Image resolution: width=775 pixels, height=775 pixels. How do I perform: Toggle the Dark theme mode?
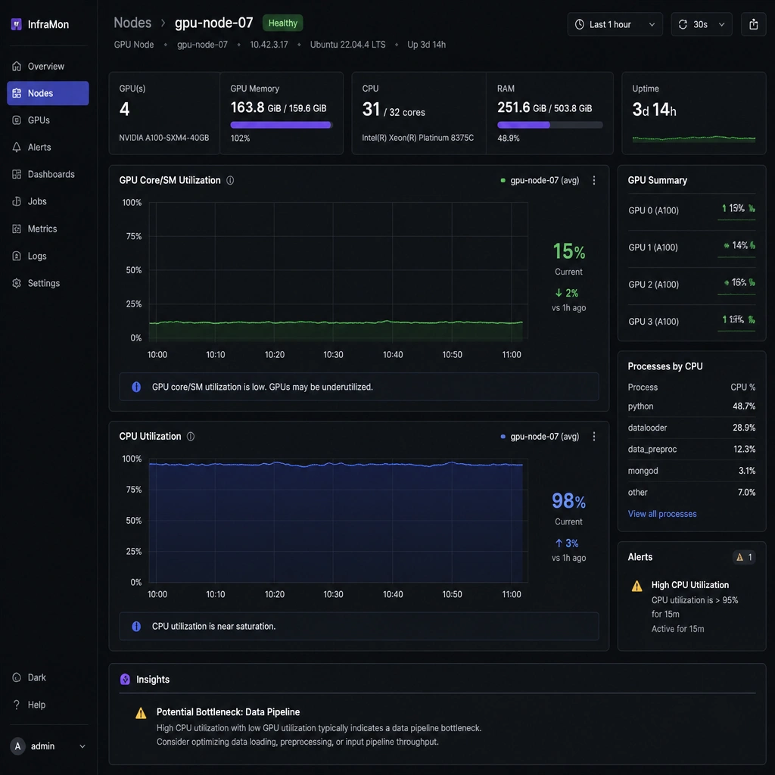point(30,677)
